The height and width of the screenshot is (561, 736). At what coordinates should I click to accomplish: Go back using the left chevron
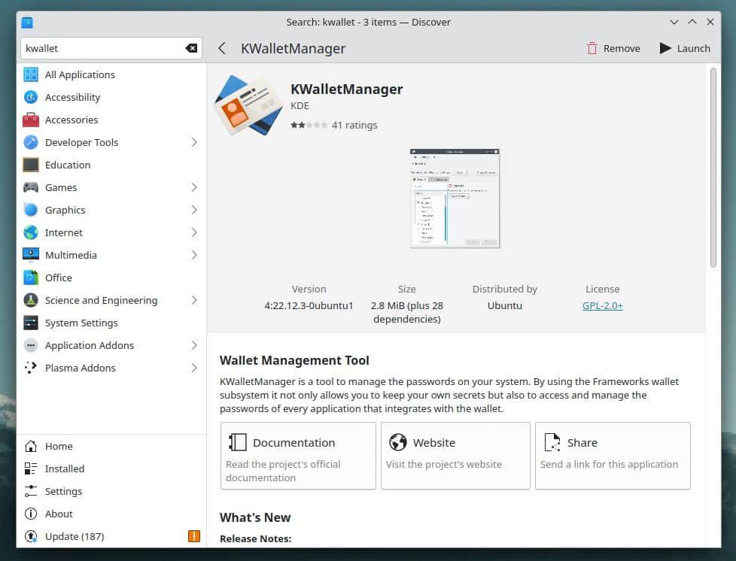[222, 48]
